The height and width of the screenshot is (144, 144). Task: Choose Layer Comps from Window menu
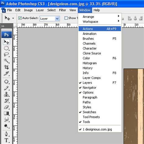tap(100, 78)
